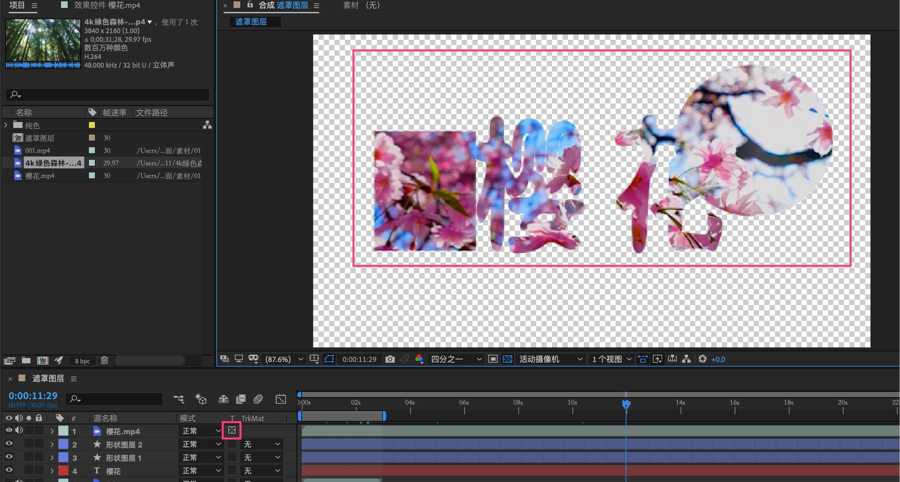This screenshot has width=900, height=482.
Task: Open the Graph Editor in timeline
Action: 281,399
